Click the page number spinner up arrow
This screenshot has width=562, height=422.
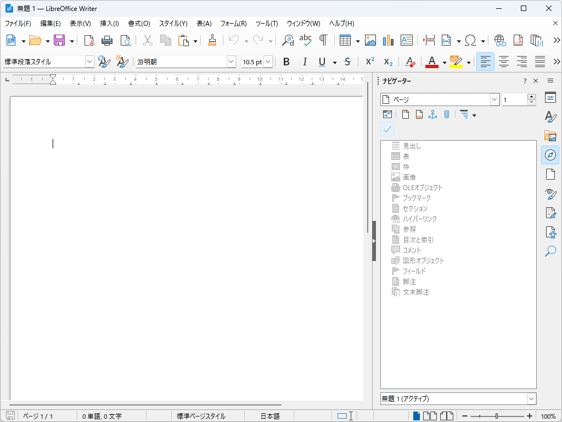click(x=531, y=96)
